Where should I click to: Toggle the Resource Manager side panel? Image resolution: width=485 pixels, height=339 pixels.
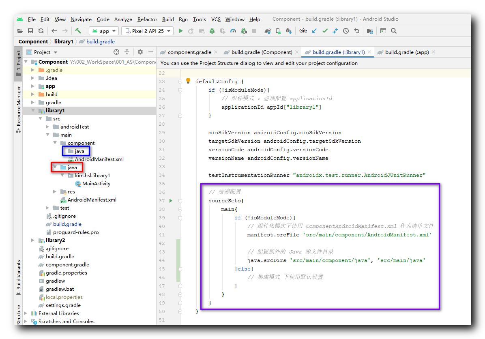19,109
